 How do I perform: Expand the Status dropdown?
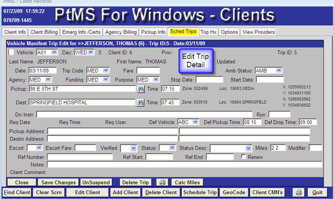[x=172, y=148]
